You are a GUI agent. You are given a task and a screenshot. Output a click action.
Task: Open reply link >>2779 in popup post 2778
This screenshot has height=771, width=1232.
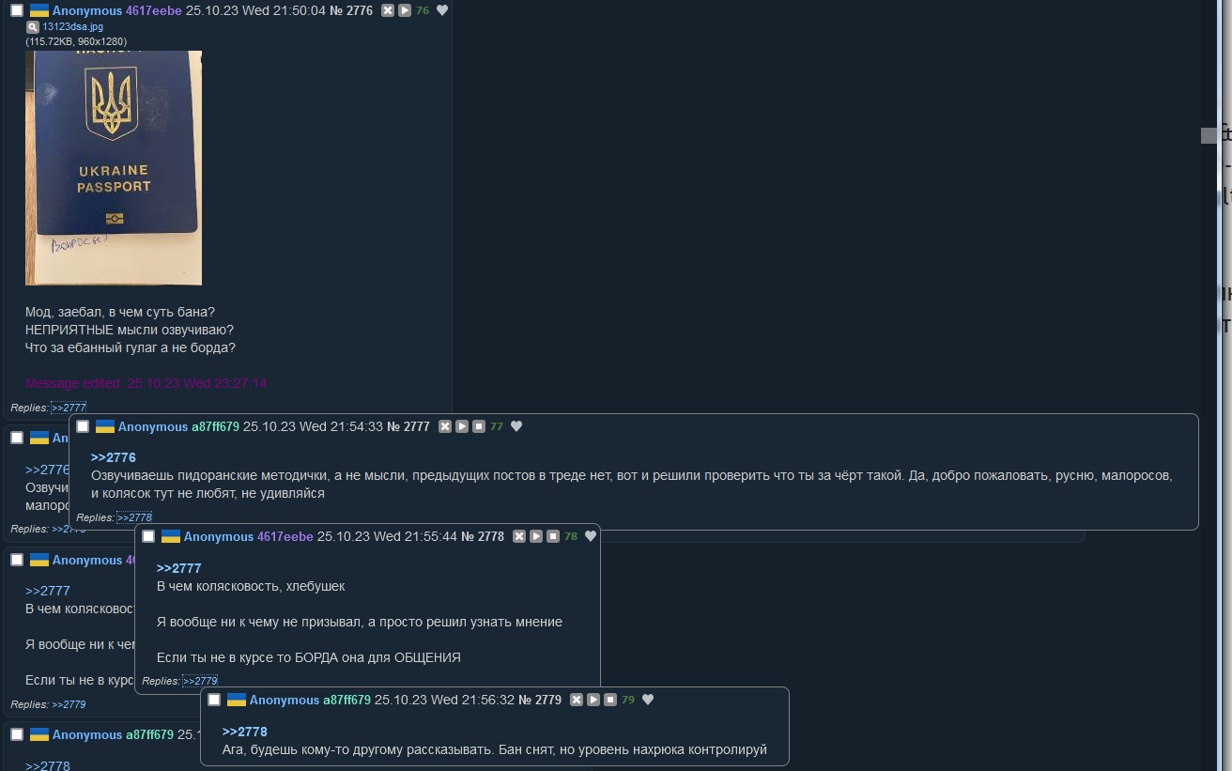(x=200, y=681)
